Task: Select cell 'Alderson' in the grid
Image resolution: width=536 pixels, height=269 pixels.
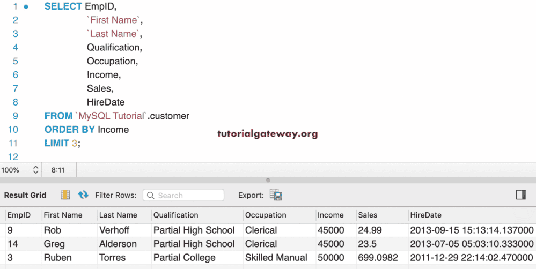Action: [x=118, y=244]
